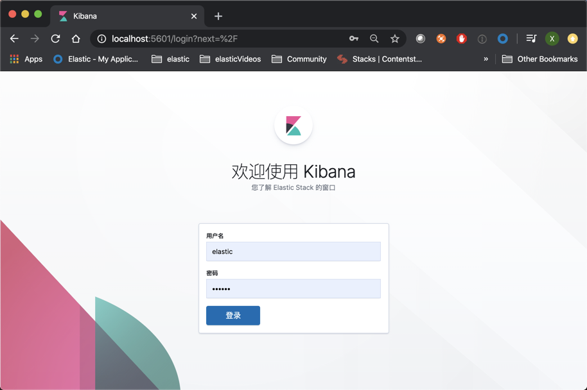
Task: Click the 用户名 label
Action: tap(215, 235)
